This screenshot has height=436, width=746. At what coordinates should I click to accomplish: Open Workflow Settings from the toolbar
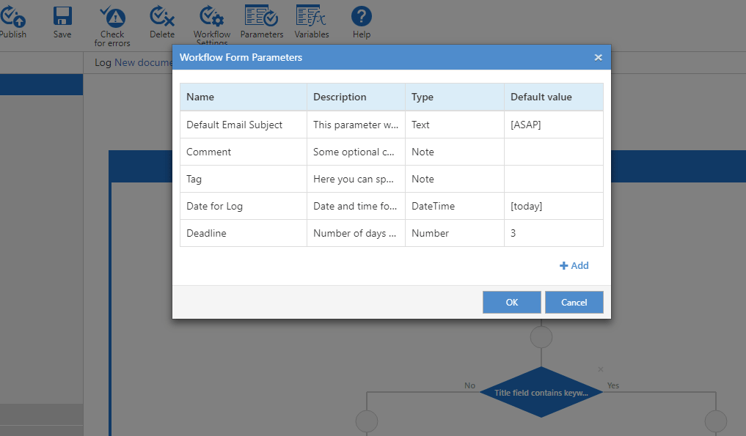(x=212, y=17)
